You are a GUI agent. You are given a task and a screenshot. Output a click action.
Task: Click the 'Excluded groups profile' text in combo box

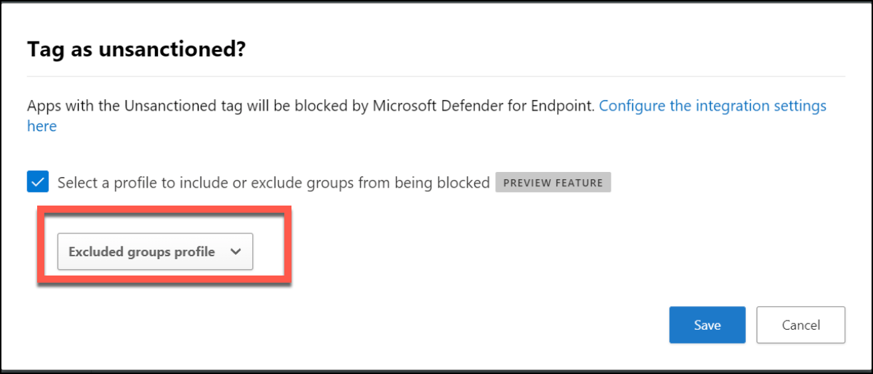click(141, 251)
